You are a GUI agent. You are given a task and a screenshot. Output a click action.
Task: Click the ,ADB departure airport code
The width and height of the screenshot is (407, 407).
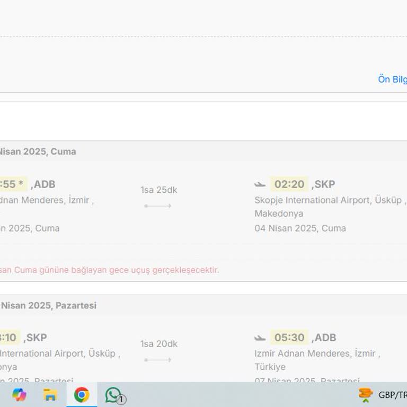43,184
